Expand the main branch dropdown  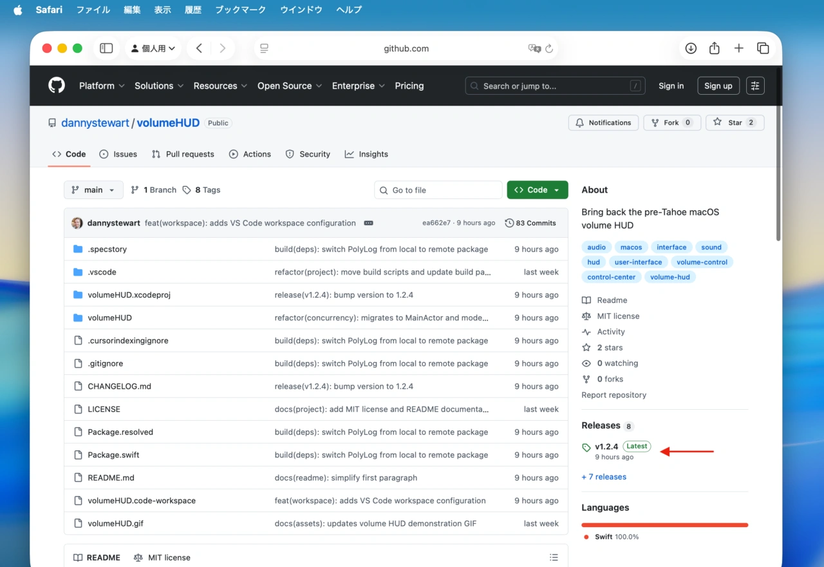[93, 190]
